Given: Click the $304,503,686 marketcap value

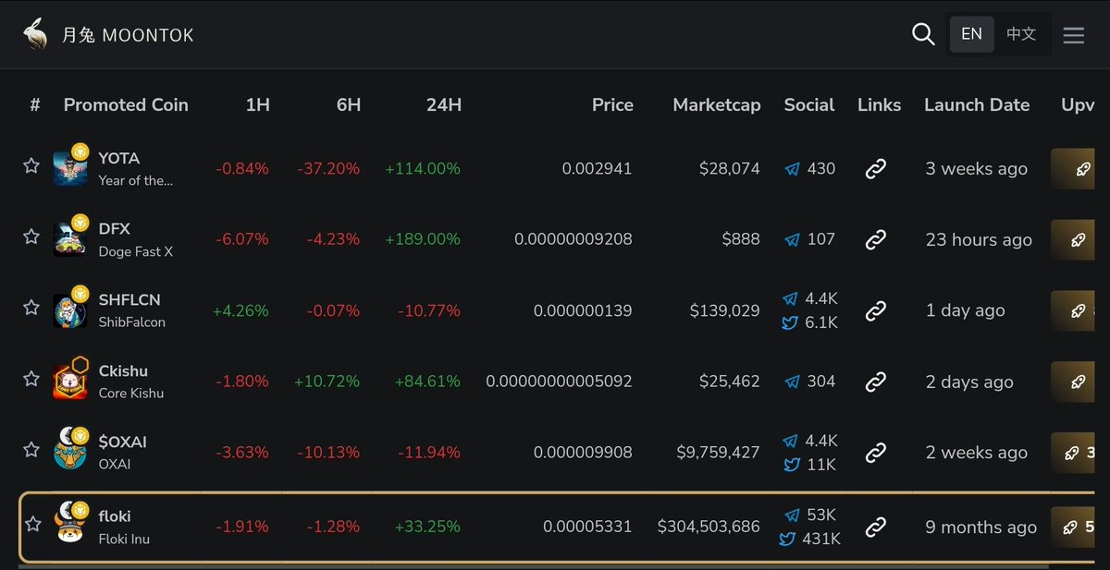Looking at the screenshot, I should pos(709,527).
